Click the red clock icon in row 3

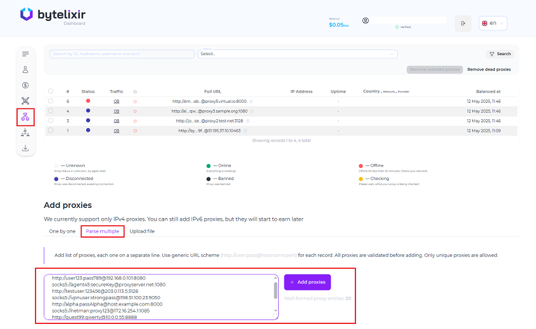click(135, 121)
